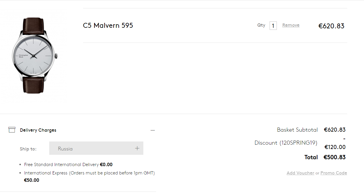Open the Russia ship-to country dropdown

click(96, 148)
